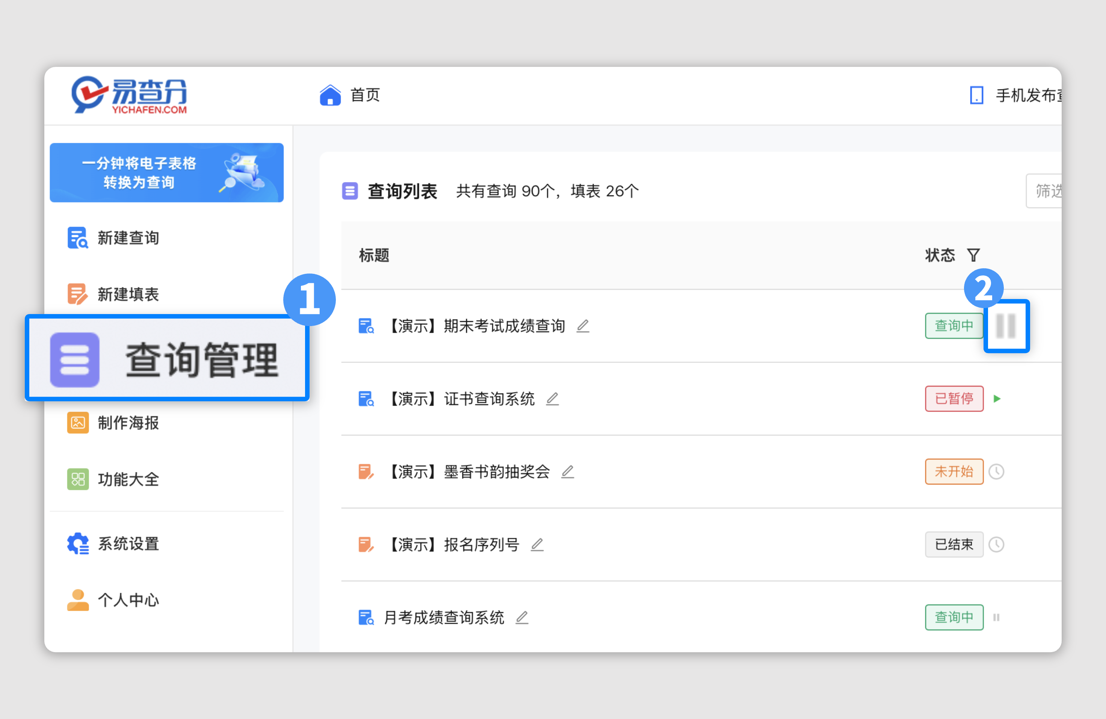Viewport: 1106px width, 719px height.
Task: Click the home icon beside 首页
Action: pyautogui.click(x=330, y=95)
